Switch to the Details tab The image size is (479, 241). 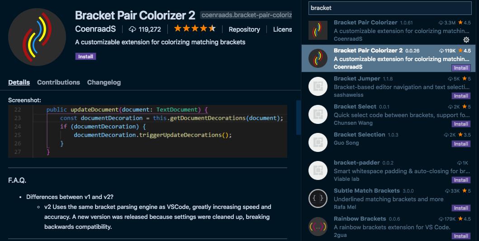(x=19, y=82)
